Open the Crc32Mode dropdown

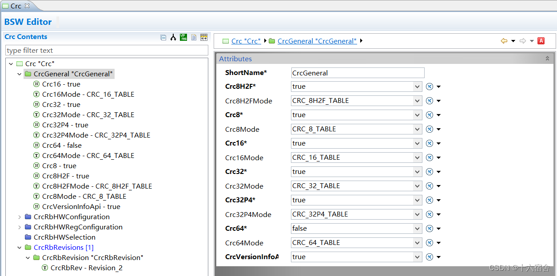[417, 186]
